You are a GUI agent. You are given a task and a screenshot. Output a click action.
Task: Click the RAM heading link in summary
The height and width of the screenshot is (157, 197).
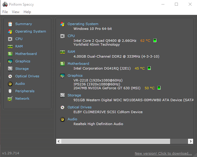click(x=71, y=52)
